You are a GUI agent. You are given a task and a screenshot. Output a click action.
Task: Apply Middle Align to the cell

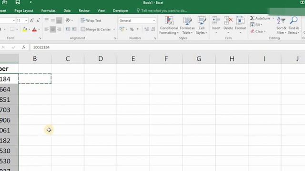tap(53, 20)
